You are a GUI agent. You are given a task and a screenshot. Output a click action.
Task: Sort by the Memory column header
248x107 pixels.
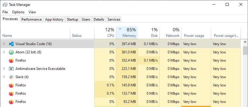click(x=127, y=33)
